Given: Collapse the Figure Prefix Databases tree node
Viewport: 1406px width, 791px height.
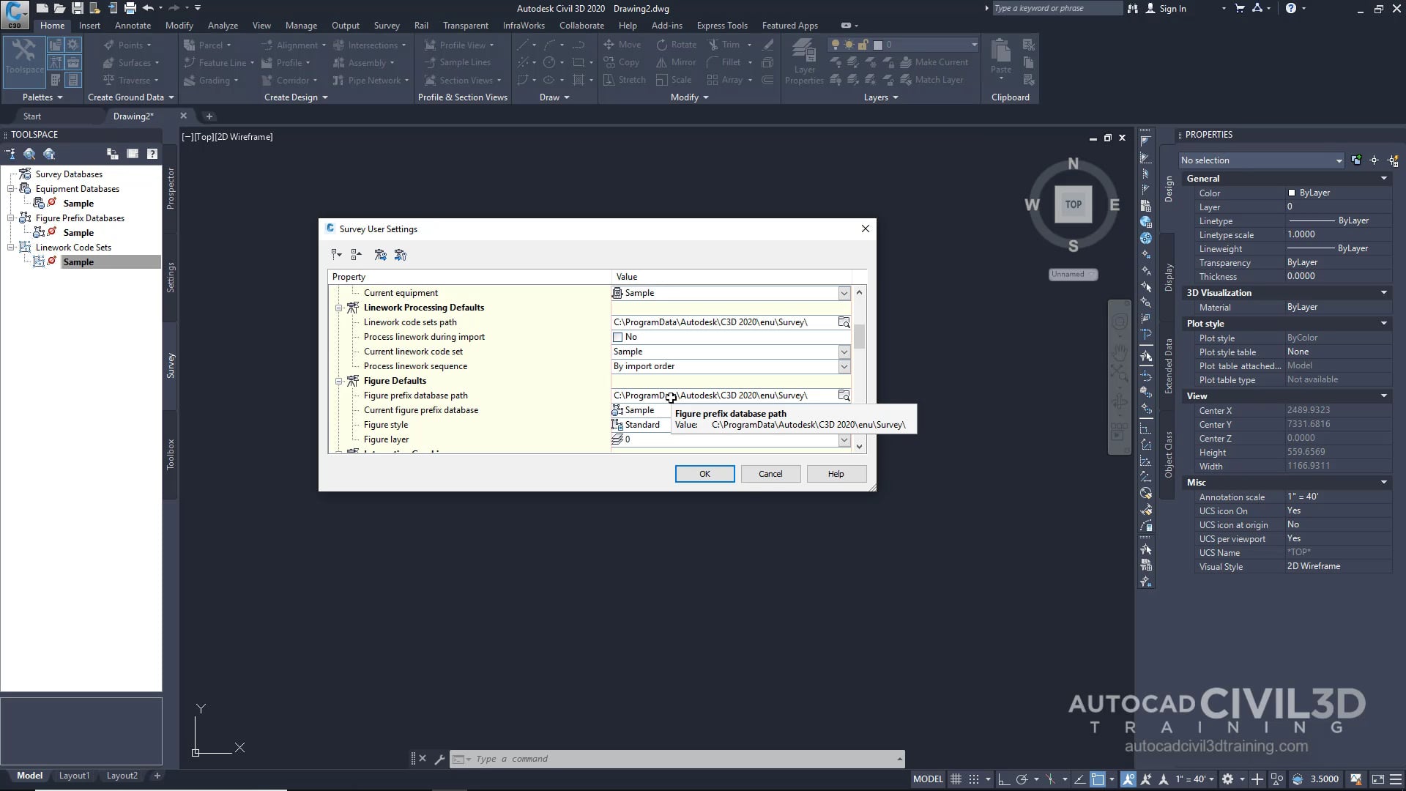Looking at the screenshot, I should [x=11, y=218].
